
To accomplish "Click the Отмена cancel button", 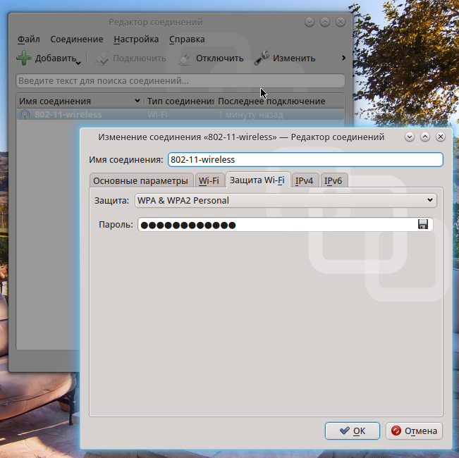I will click(414, 431).
